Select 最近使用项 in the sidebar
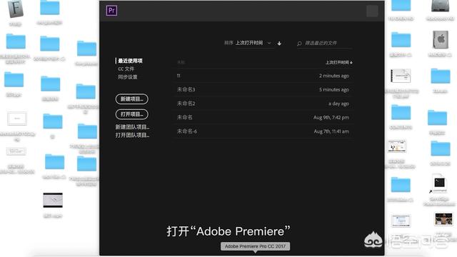Image resolution: width=457 pixels, height=257 pixels. click(130, 61)
